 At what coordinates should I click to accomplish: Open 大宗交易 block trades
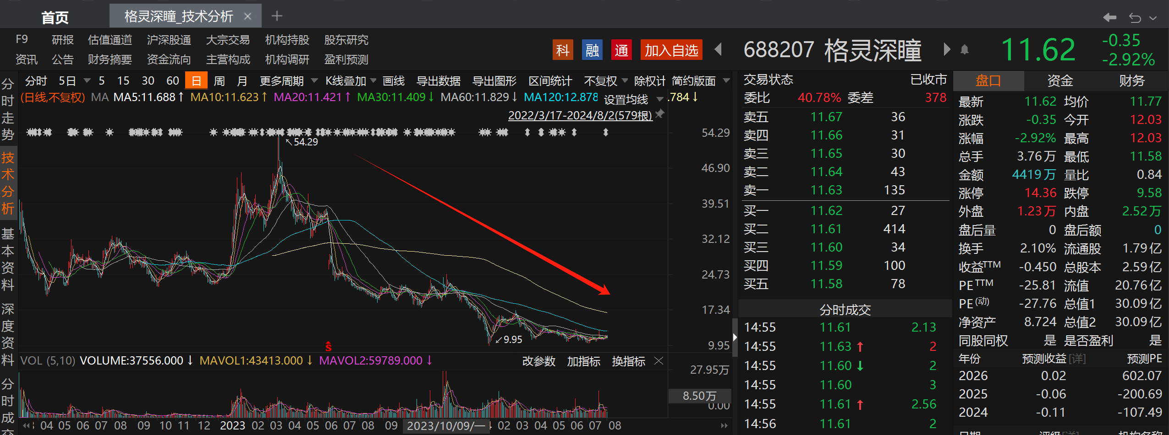tap(228, 40)
